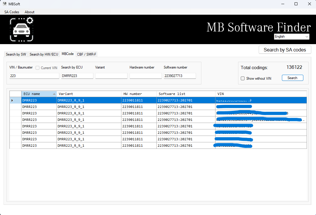Viewport: 316px width, 215px height.
Task: Click the Software number field containing 2239027713
Action: coord(179,76)
